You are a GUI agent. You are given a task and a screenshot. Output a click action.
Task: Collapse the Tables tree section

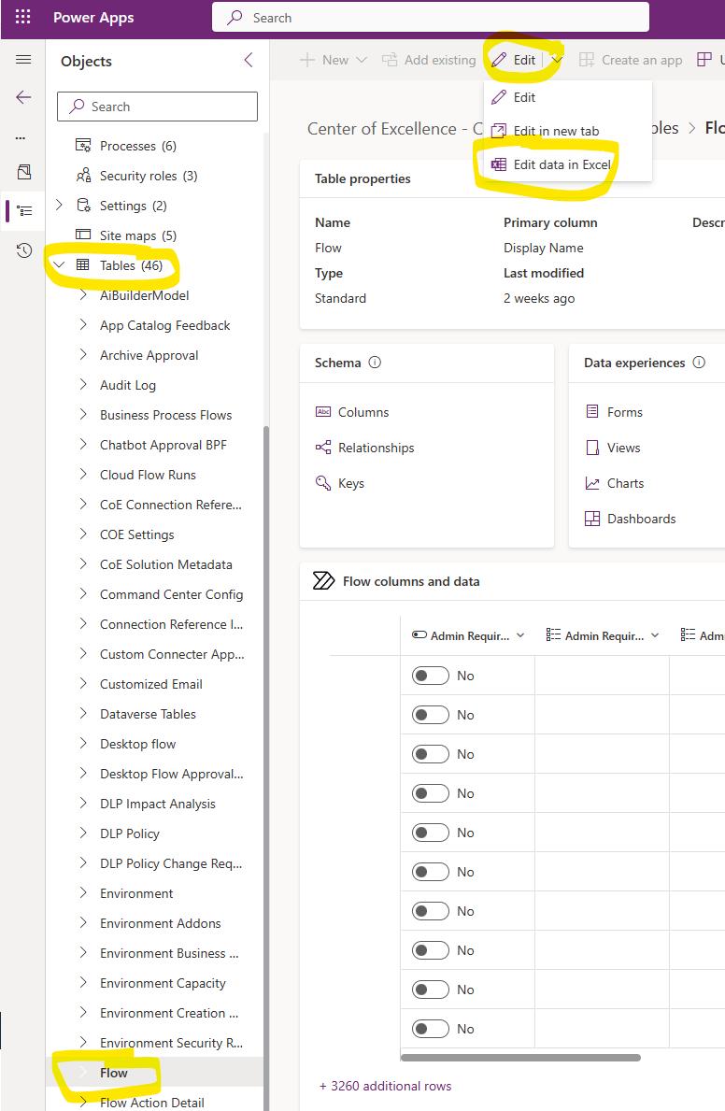coord(59,264)
